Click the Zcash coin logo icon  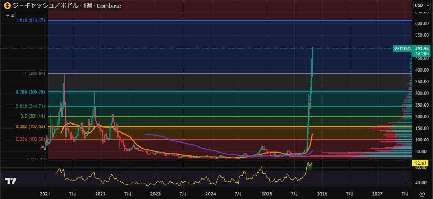pyautogui.click(x=6, y=6)
